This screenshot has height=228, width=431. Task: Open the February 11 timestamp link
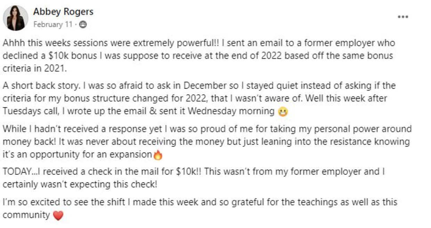tap(53, 25)
